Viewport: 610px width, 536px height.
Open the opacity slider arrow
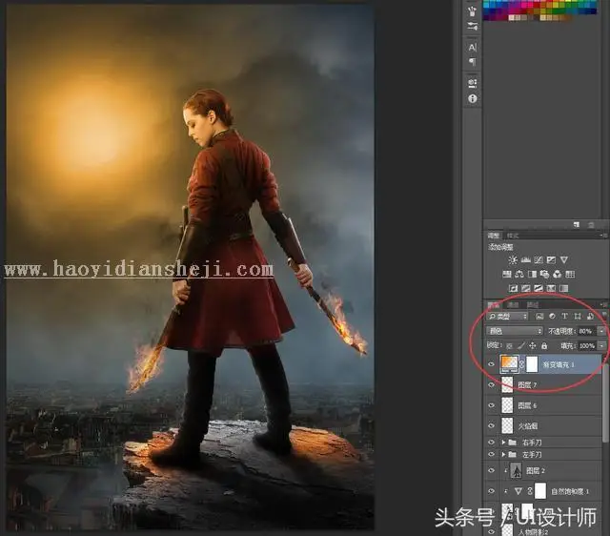601,331
